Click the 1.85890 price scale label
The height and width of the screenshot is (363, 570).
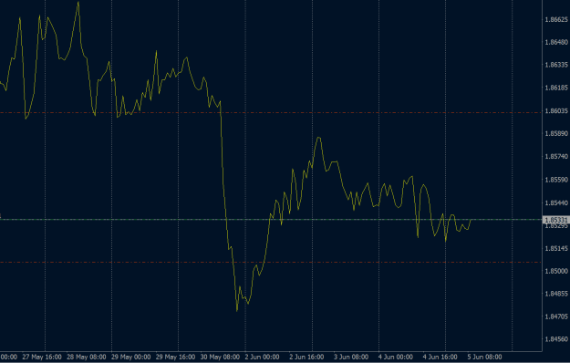556,134
